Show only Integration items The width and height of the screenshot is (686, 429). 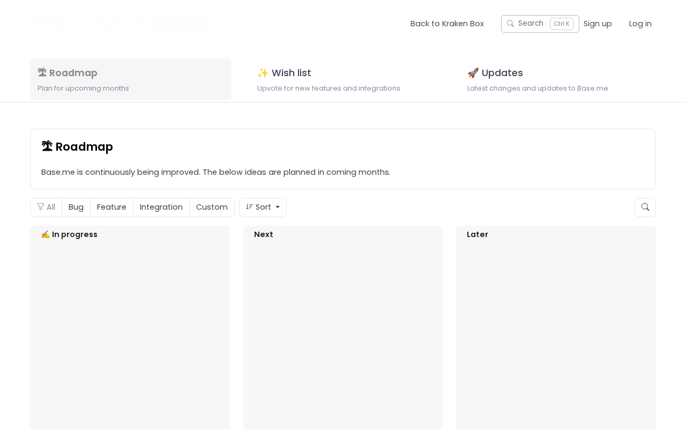(161, 208)
